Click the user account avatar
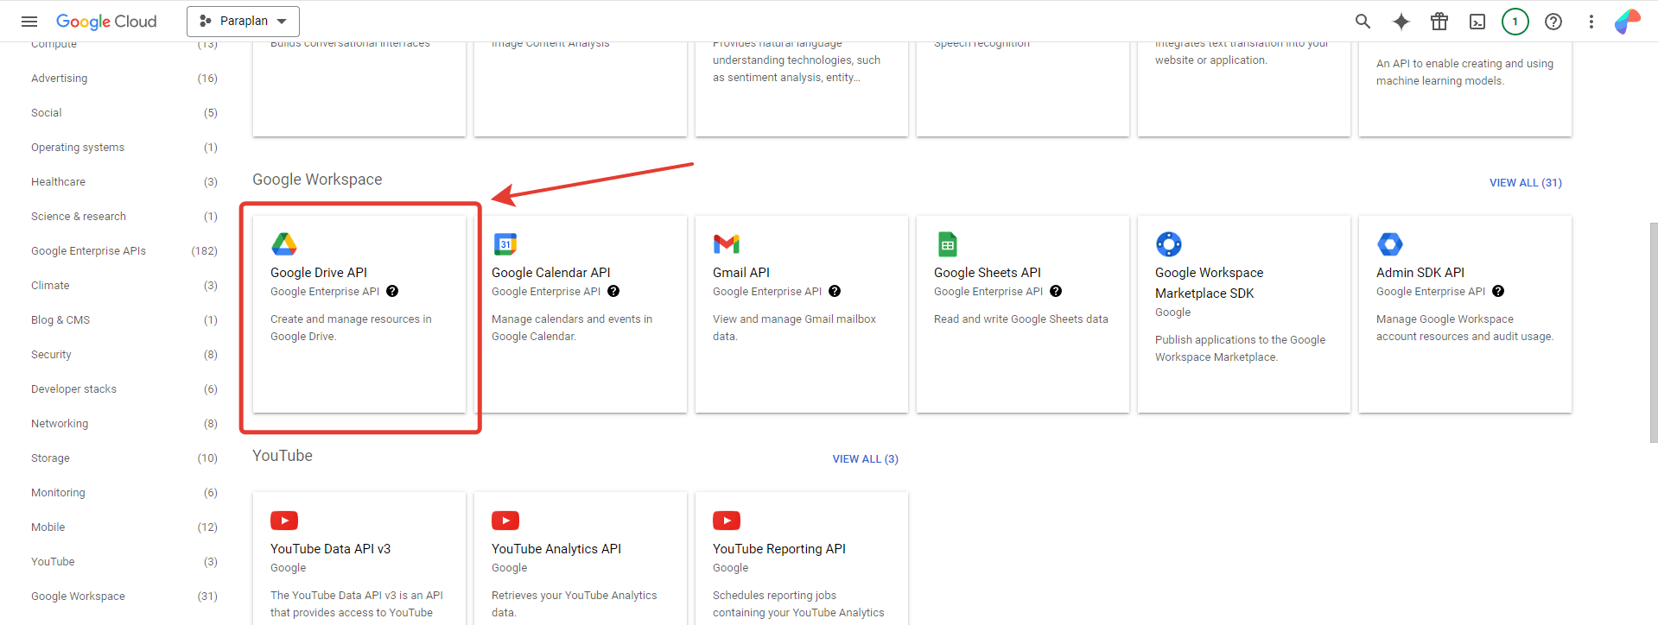The image size is (1658, 625). click(1627, 22)
